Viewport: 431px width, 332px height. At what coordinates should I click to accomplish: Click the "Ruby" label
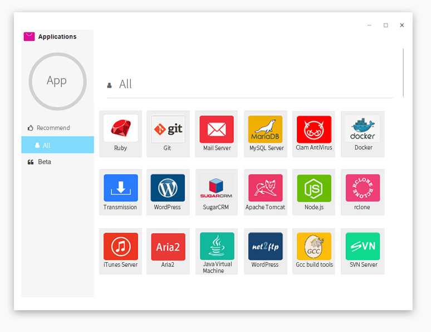pyautogui.click(x=120, y=148)
